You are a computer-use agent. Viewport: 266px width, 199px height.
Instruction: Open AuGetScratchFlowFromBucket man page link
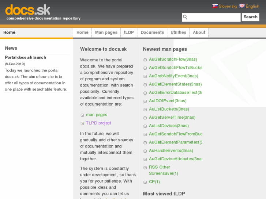[x=175, y=134]
